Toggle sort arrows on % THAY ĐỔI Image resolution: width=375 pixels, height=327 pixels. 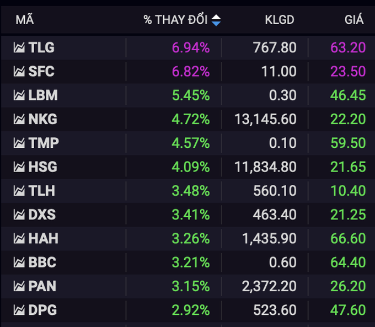(216, 20)
